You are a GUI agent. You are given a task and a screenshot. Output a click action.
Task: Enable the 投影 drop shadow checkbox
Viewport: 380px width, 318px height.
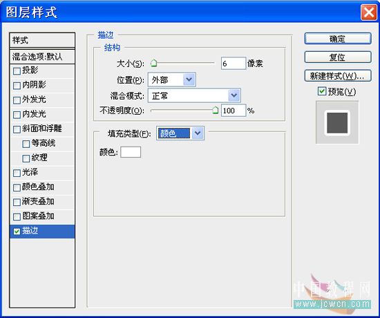click(x=17, y=71)
